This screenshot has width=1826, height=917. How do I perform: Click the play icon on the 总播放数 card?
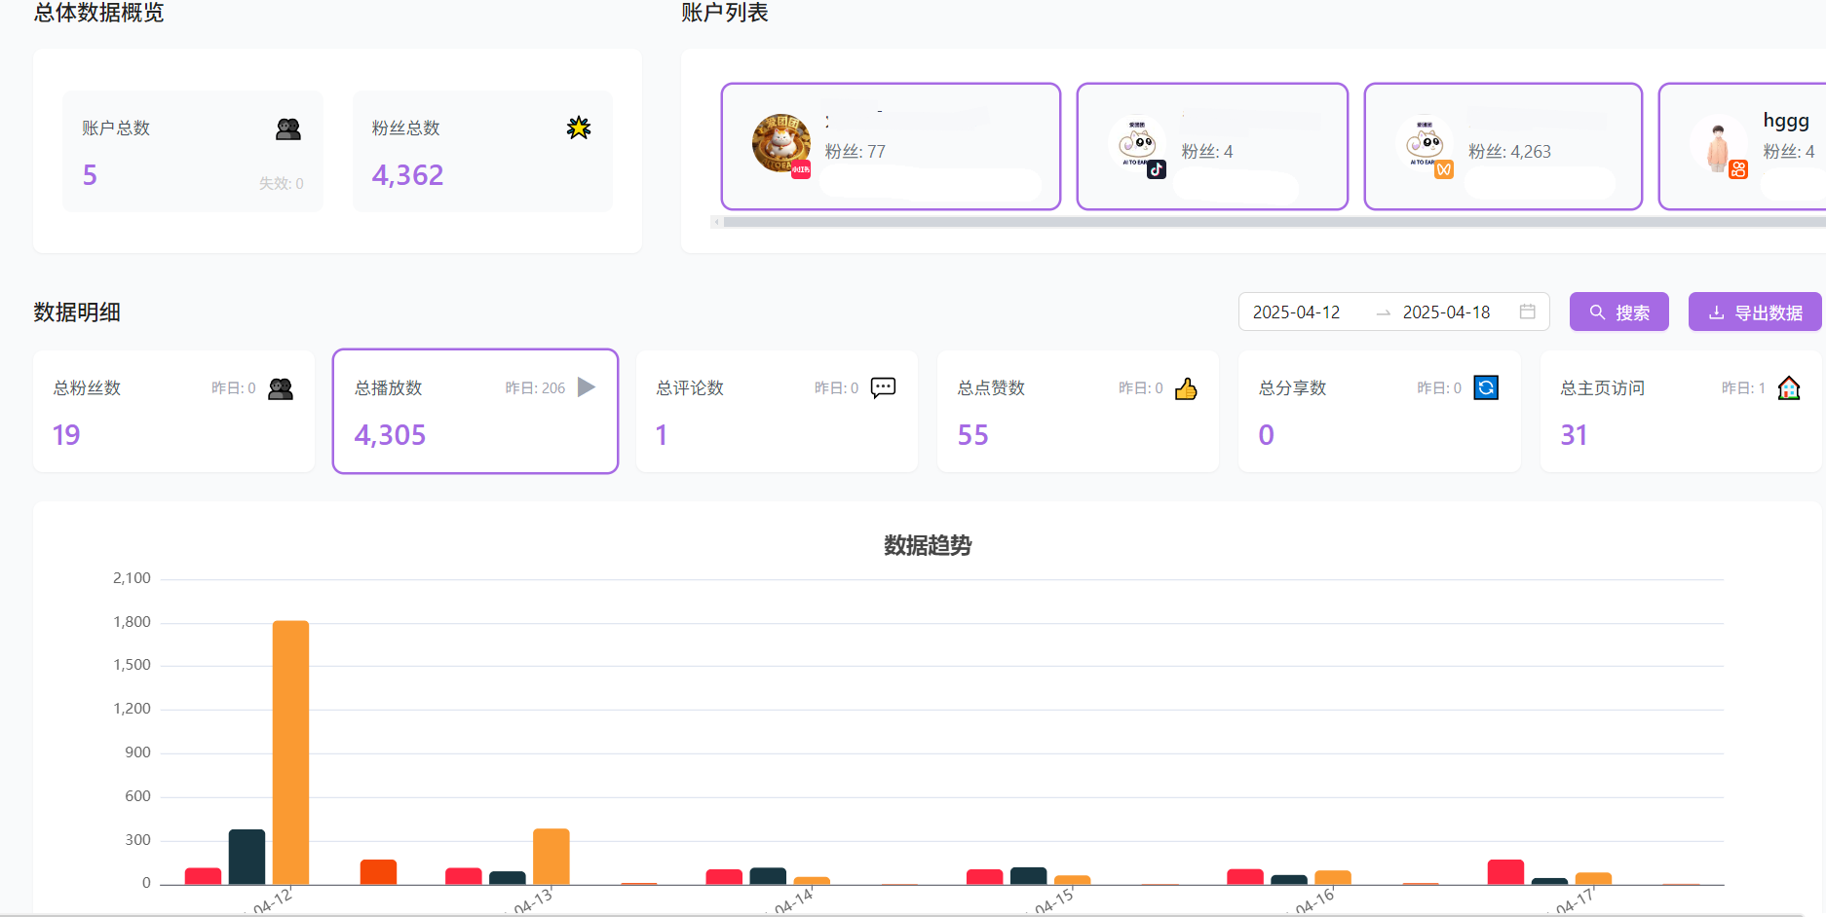(587, 386)
